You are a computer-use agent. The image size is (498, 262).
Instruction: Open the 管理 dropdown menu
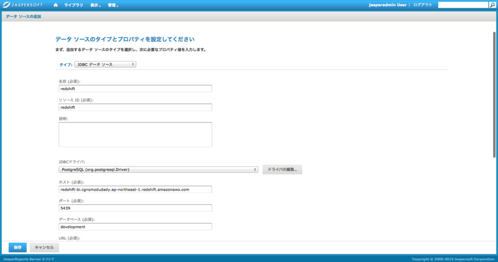[113, 6]
